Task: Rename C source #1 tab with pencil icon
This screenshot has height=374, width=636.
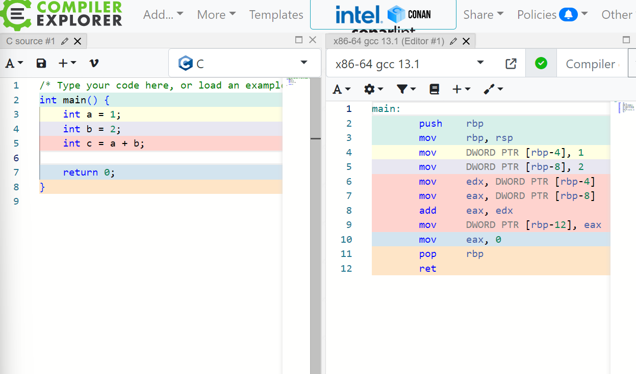Action: point(64,41)
